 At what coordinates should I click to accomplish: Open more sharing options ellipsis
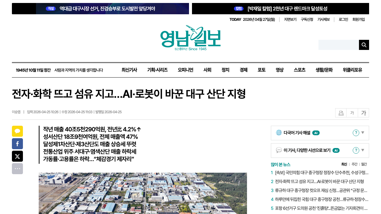17,169
